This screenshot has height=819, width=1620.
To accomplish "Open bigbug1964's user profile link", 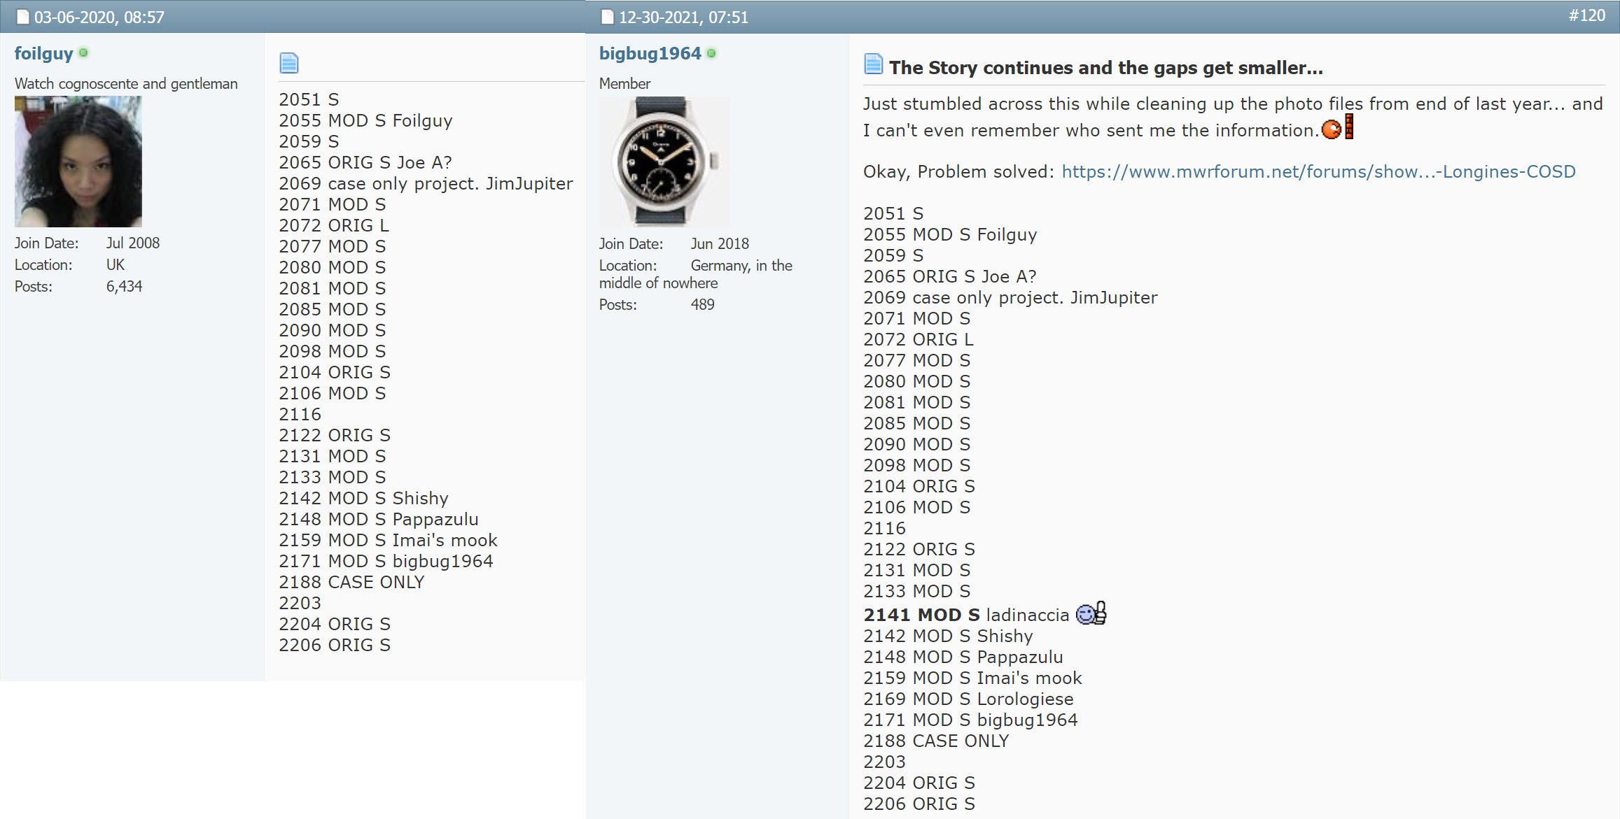I will (650, 54).
